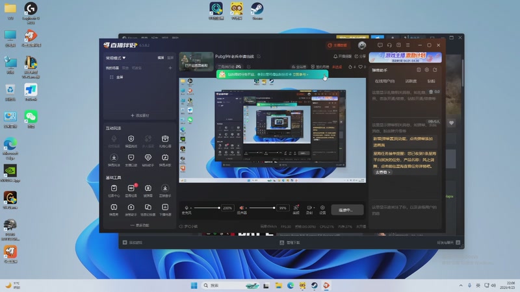Click the 录制 record icon
Screen dimensions: 520x292
click(x=309, y=208)
